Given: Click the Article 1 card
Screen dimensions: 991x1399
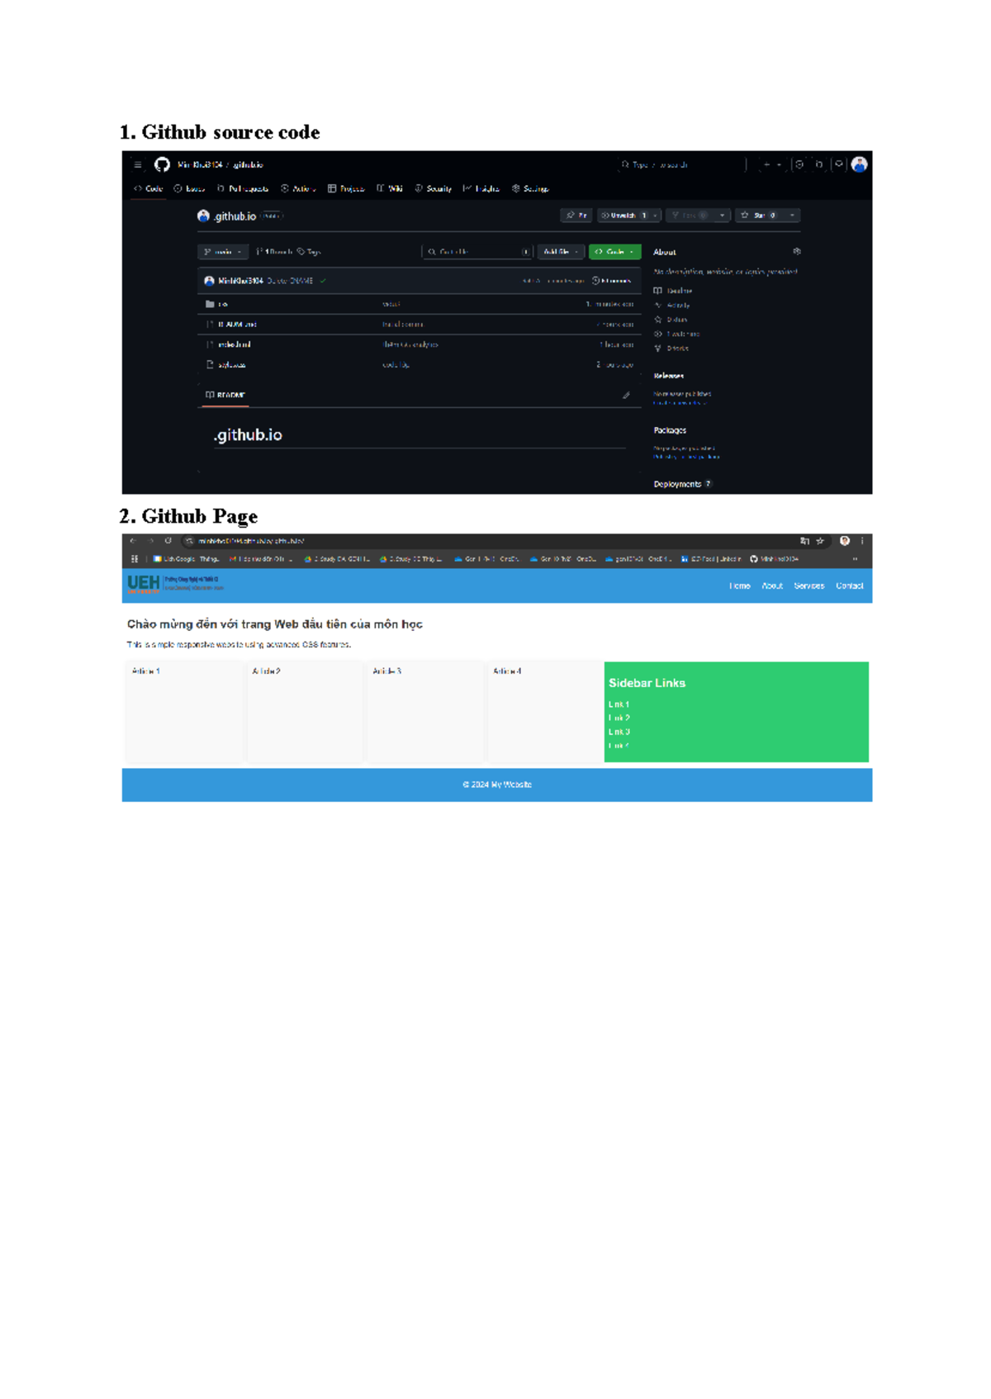Looking at the screenshot, I should [184, 711].
